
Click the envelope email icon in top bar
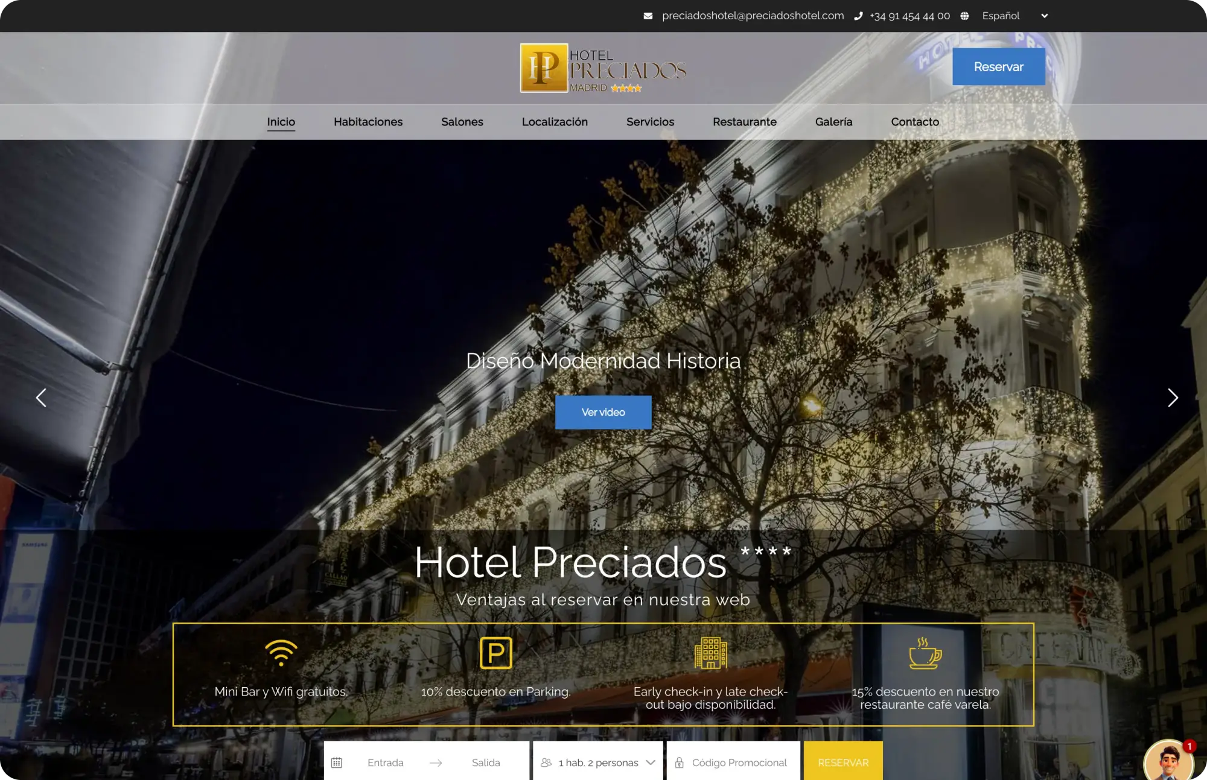pos(648,16)
